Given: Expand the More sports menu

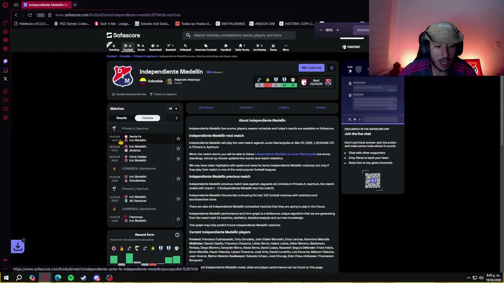Looking at the screenshot, I should pyautogui.click(x=286, y=47).
